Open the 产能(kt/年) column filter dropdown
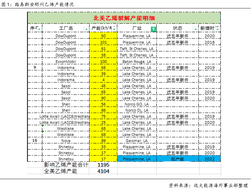Screen dimensions: 251x190 pyautogui.click(x=114, y=29)
